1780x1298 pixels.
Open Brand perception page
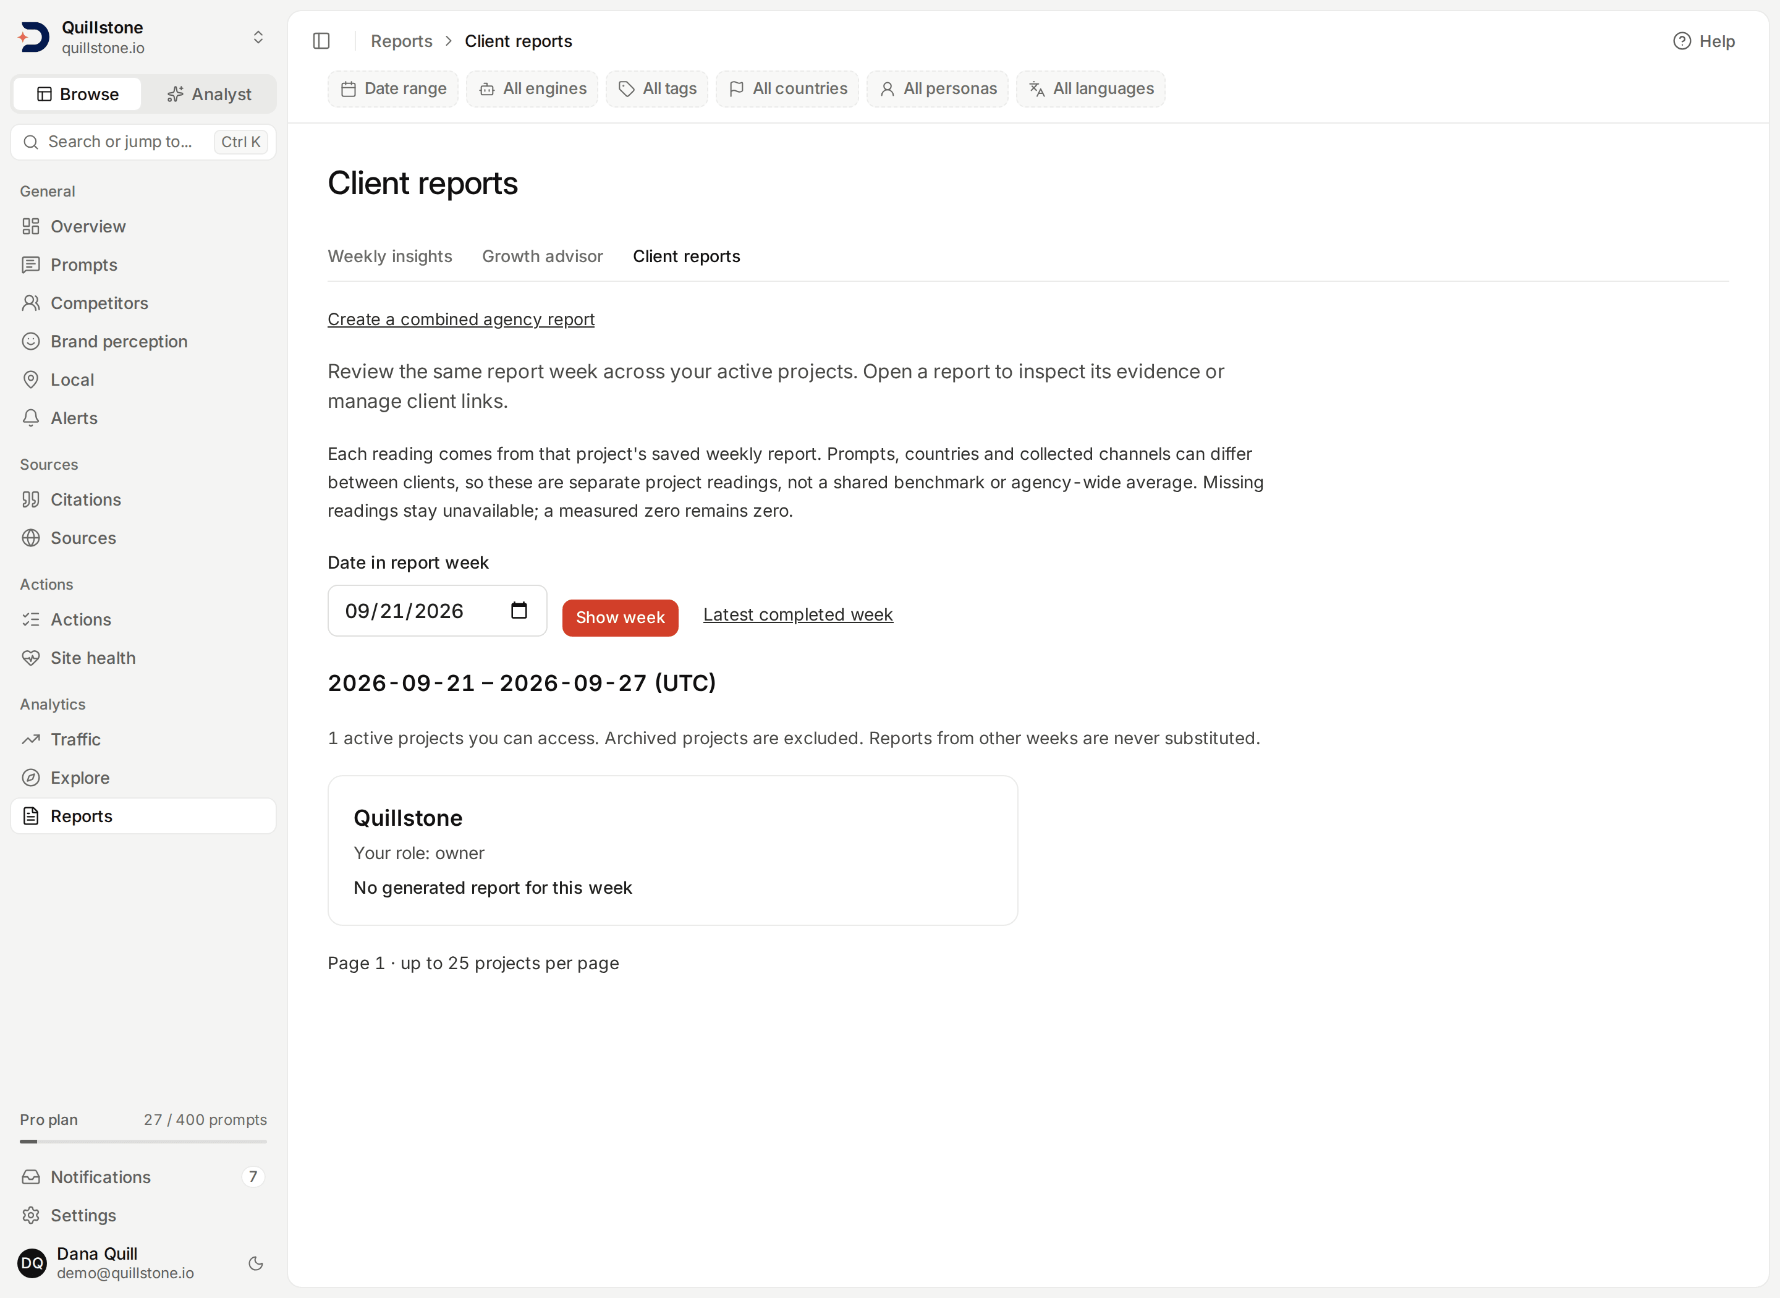pos(143,342)
